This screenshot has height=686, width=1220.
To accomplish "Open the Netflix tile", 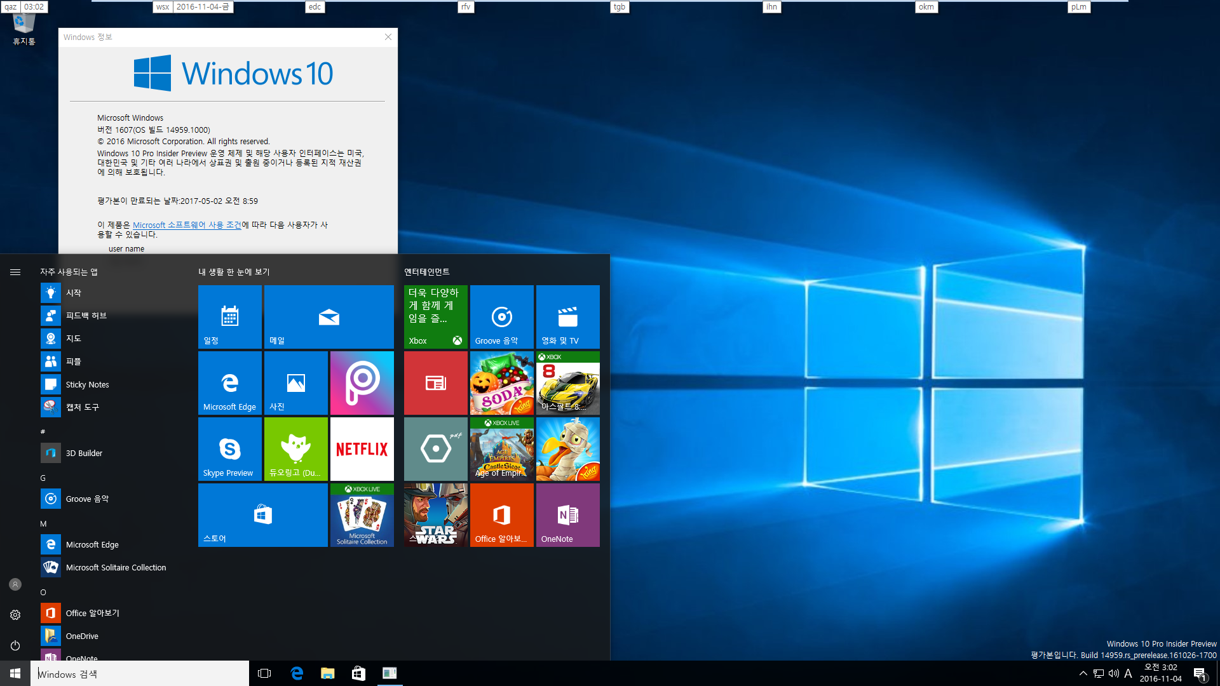I will coord(362,449).
